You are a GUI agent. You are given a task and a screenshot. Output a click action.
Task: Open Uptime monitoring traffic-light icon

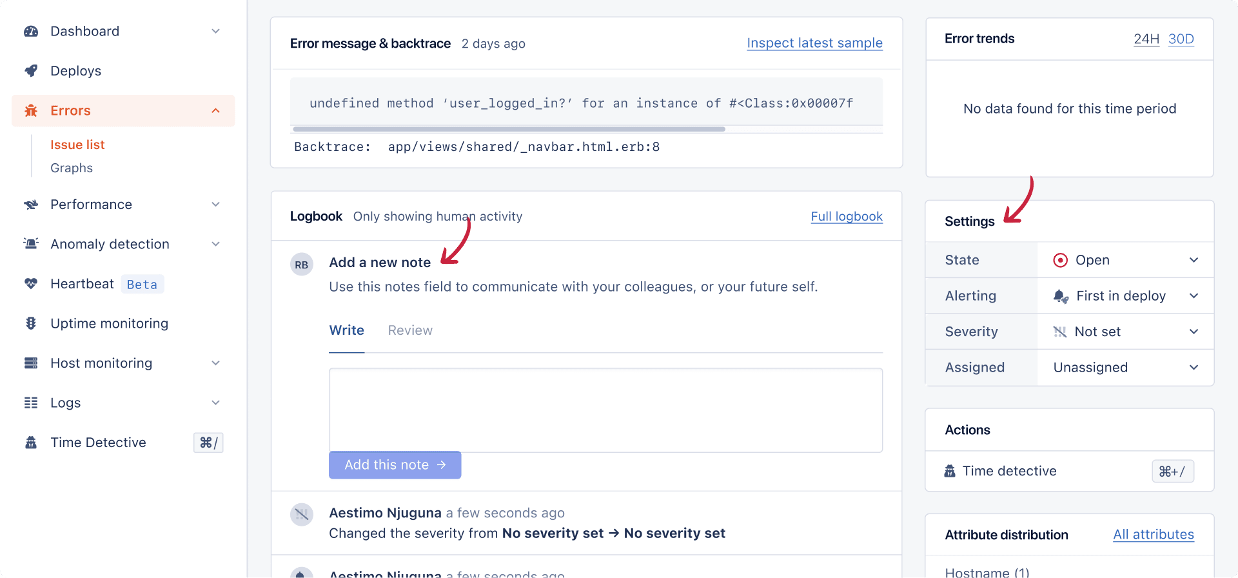[x=31, y=323]
